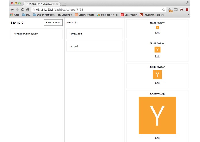Click the 200x200 Logo image
200x142 pixels.
coord(157,115)
